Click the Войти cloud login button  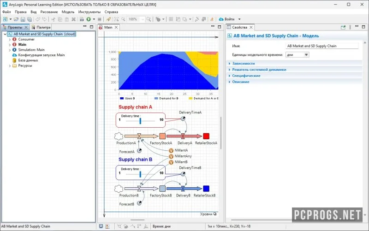click(x=226, y=19)
